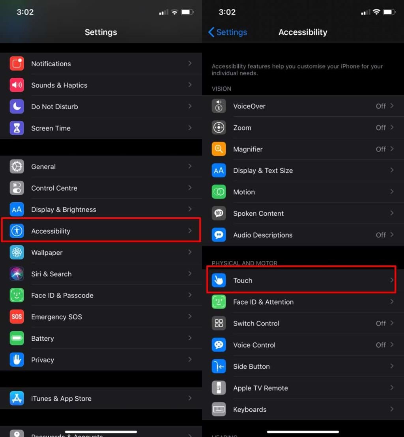The width and height of the screenshot is (404, 437).
Task: Select the Zoom accessibility icon
Action: tap(219, 127)
